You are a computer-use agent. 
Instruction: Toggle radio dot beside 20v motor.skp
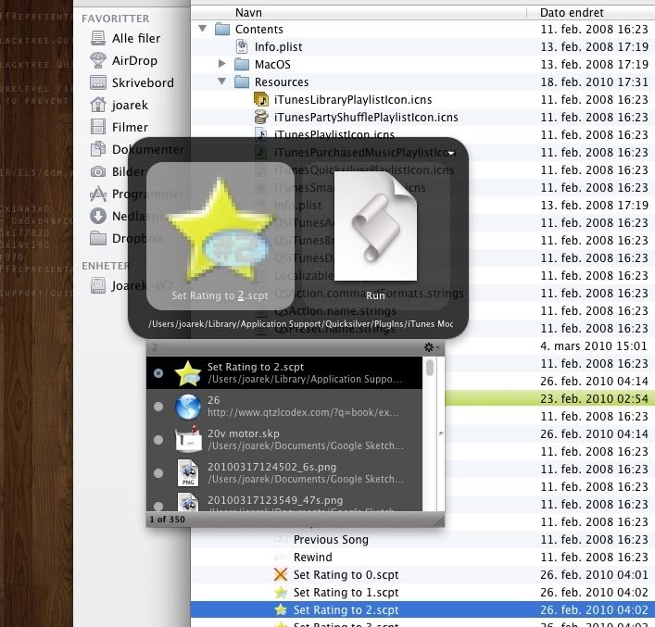[158, 439]
